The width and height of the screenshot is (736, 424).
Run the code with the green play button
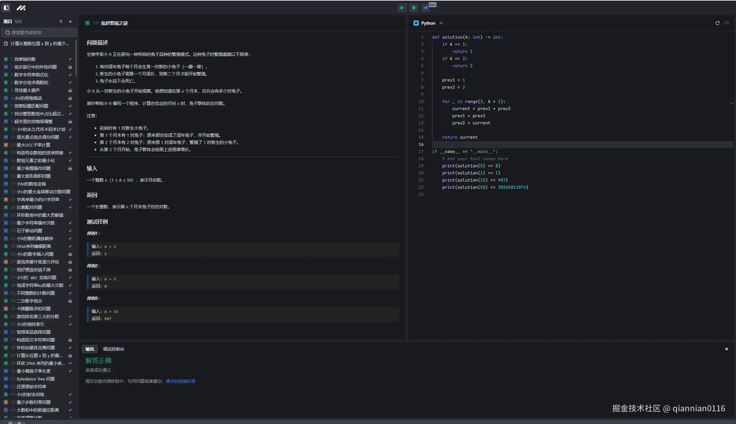[x=402, y=8]
